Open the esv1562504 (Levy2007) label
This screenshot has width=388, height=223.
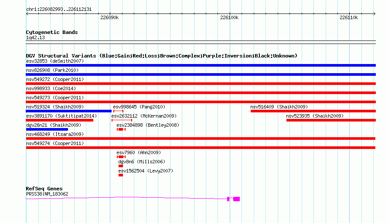(146, 171)
